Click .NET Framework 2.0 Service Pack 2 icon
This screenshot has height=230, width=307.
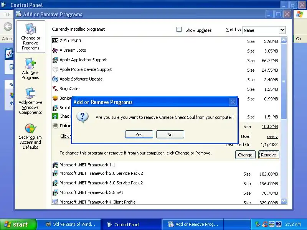pos(55,173)
